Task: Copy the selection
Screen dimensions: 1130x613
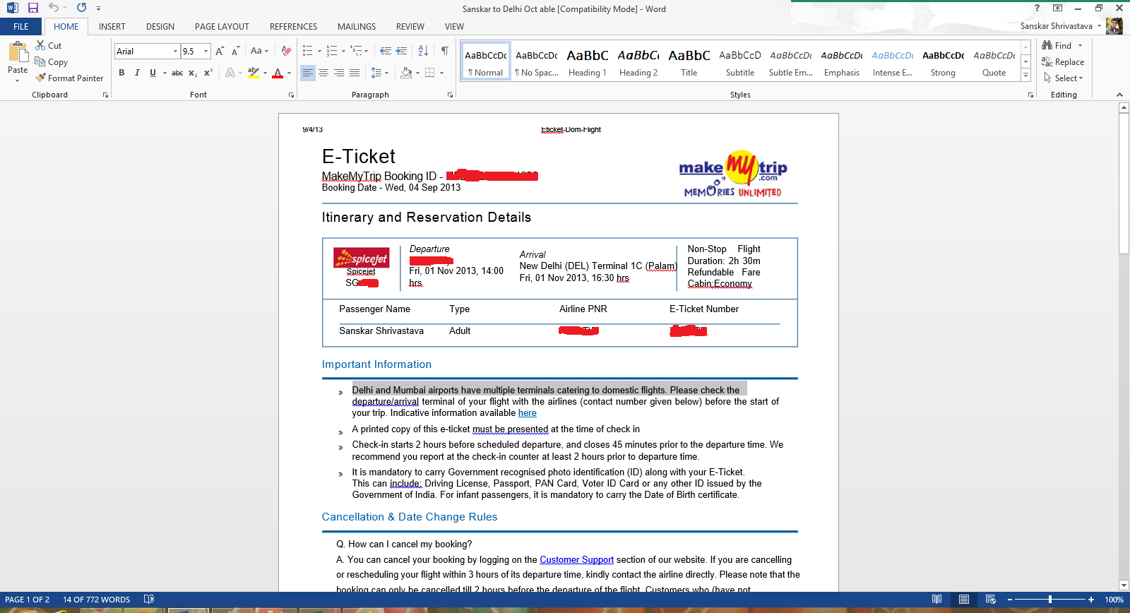Action: coord(52,62)
